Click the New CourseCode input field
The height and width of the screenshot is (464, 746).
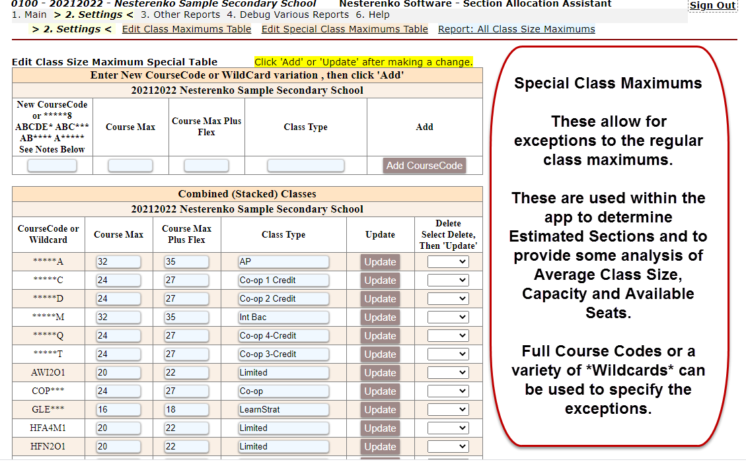tap(52, 166)
